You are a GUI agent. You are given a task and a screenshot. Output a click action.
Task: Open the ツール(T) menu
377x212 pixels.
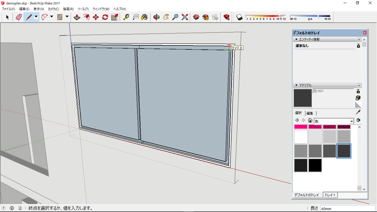click(83, 9)
